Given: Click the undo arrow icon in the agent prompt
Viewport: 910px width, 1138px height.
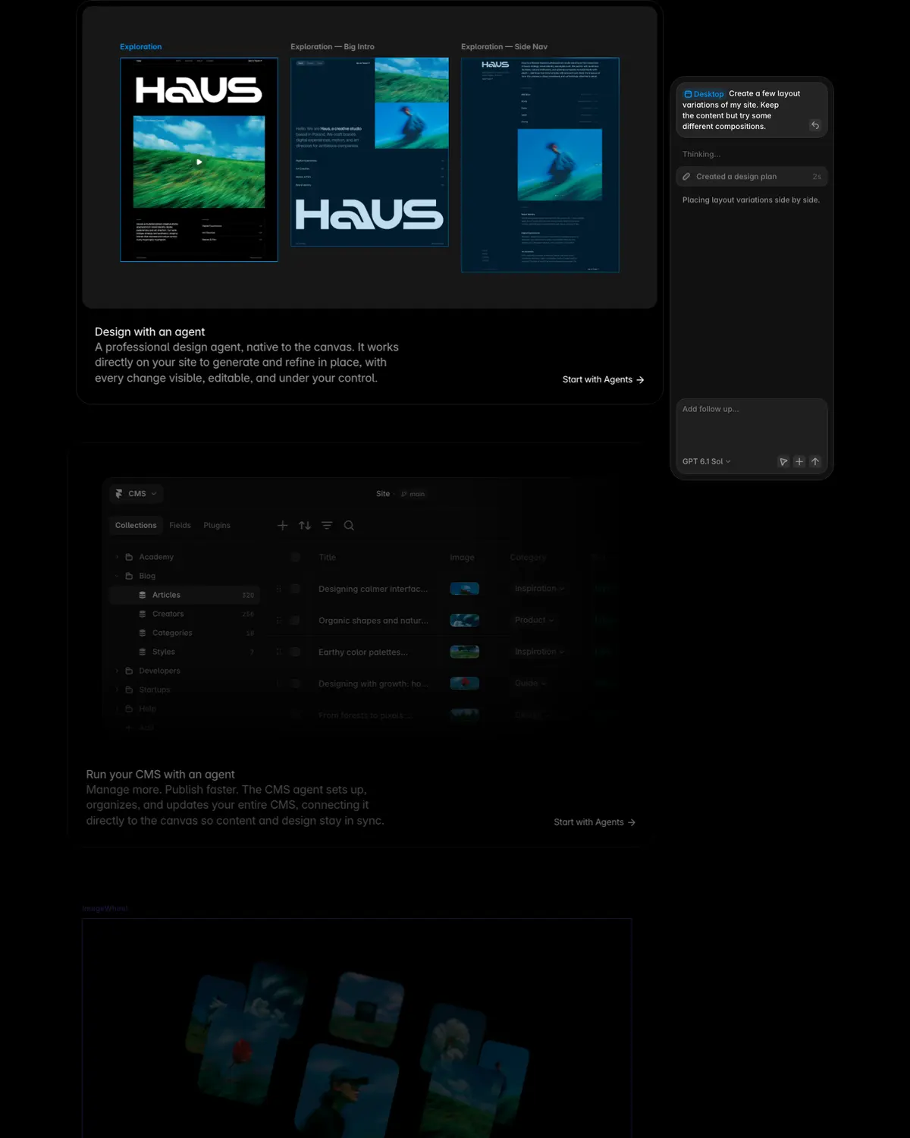Looking at the screenshot, I should 815,125.
